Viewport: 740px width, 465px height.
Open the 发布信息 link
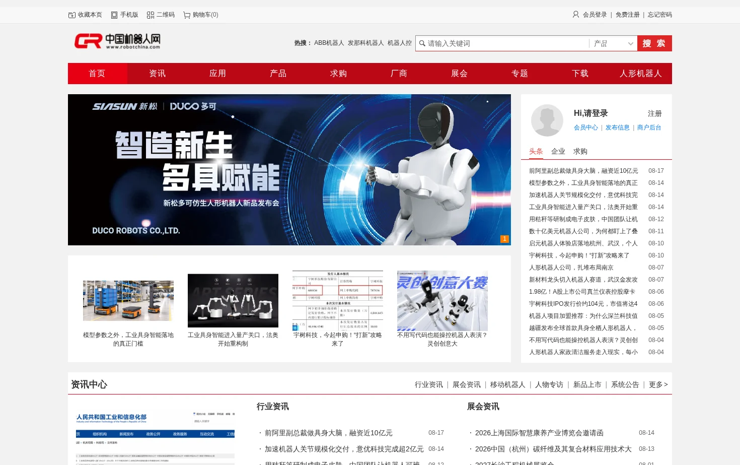618,128
